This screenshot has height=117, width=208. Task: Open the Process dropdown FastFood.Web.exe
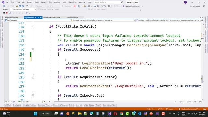pyautogui.click(x=23, y=9)
